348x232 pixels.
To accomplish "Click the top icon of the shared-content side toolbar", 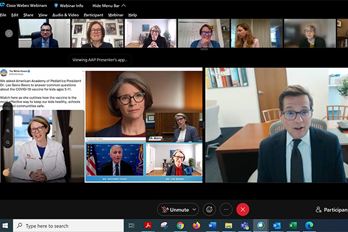I will pos(8,108).
